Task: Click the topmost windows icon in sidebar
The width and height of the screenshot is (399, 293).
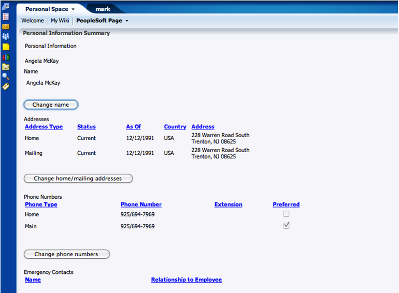Action: point(6,6)
